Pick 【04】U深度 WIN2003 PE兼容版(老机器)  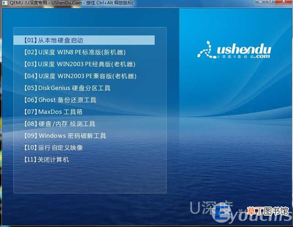(80, 76)
